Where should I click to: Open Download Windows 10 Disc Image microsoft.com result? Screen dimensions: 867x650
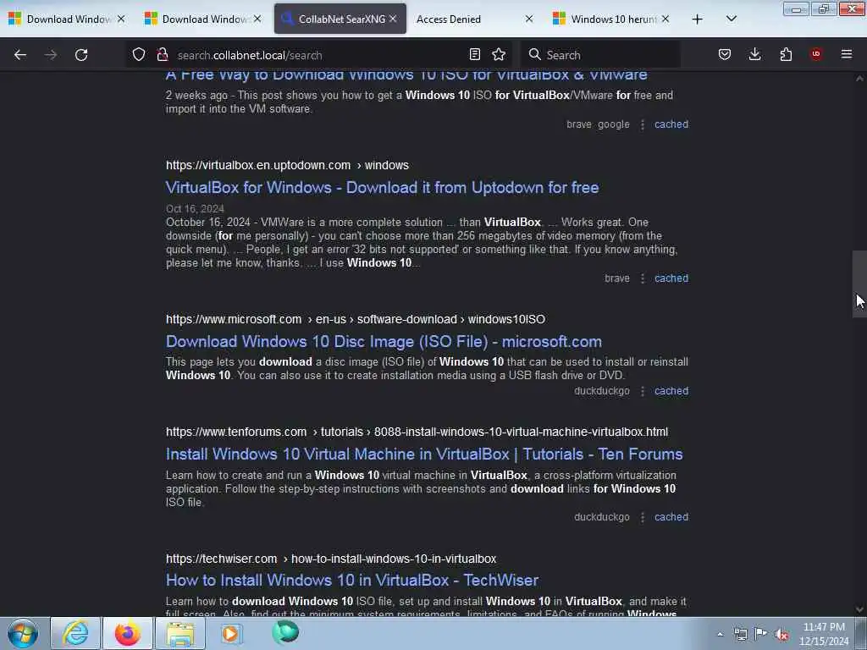coord(384,342)
